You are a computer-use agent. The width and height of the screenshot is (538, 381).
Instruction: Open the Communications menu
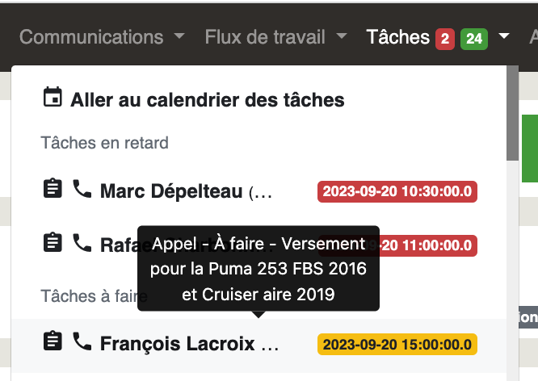pos(91,37)
